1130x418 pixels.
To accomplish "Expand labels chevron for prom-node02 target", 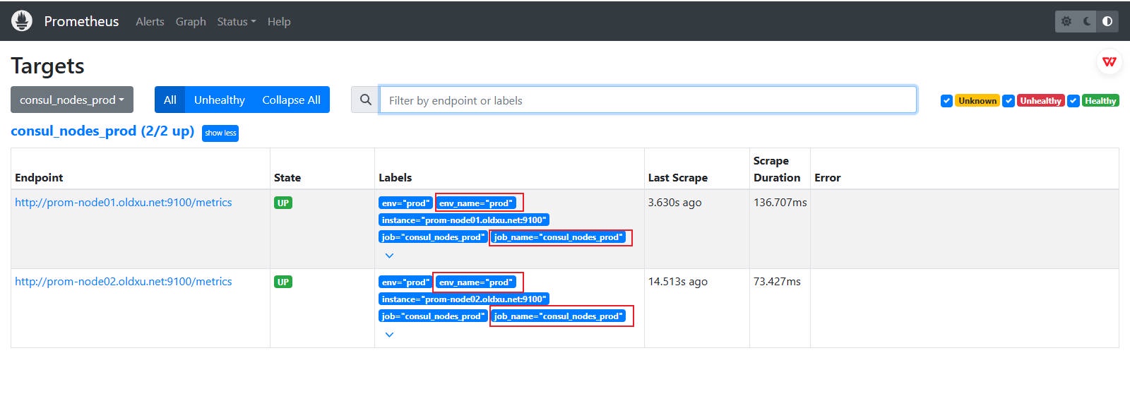I will point(389,335).
